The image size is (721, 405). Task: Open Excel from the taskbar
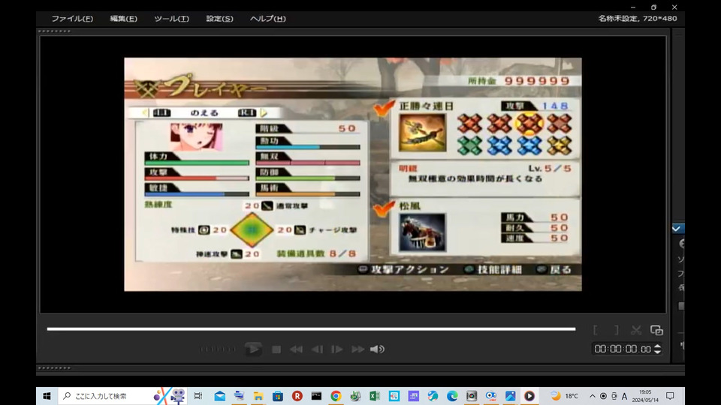(x=374, y=396)
